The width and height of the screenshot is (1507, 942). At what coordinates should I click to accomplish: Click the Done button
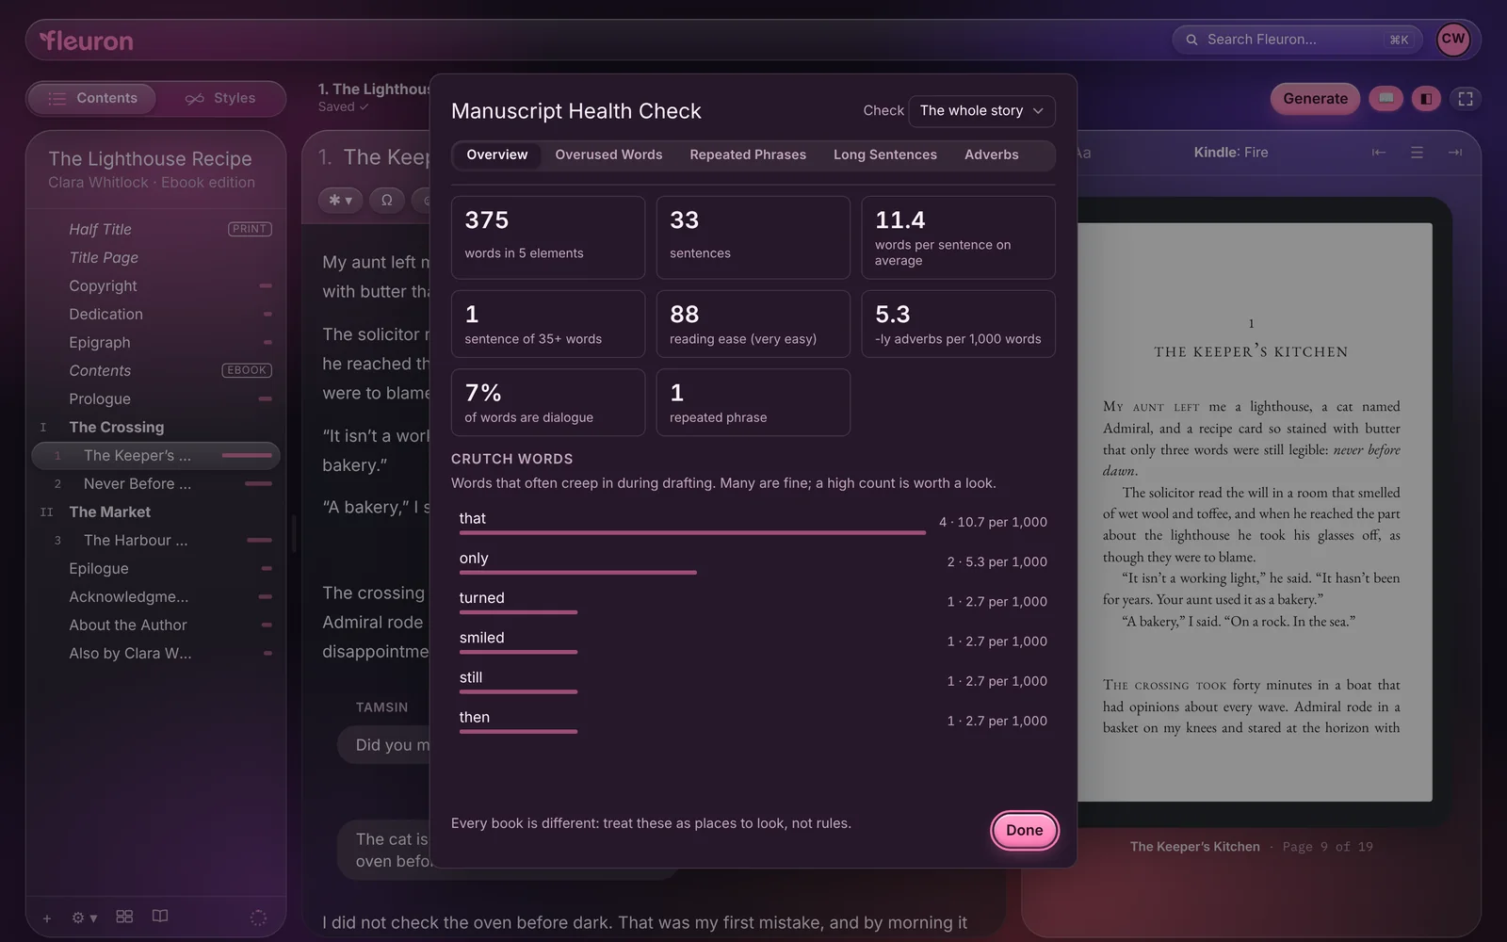[x=1025, y=830]
